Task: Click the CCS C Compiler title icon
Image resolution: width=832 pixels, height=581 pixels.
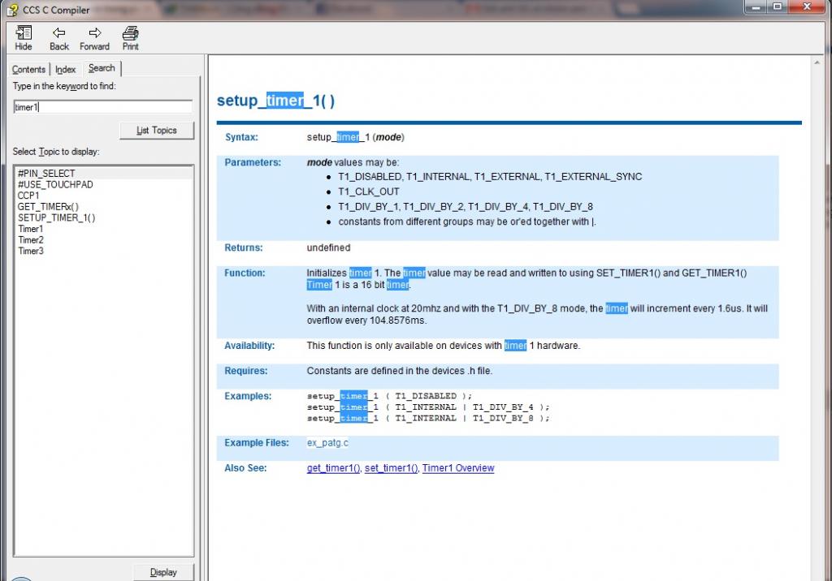Action: coord(12,10)
